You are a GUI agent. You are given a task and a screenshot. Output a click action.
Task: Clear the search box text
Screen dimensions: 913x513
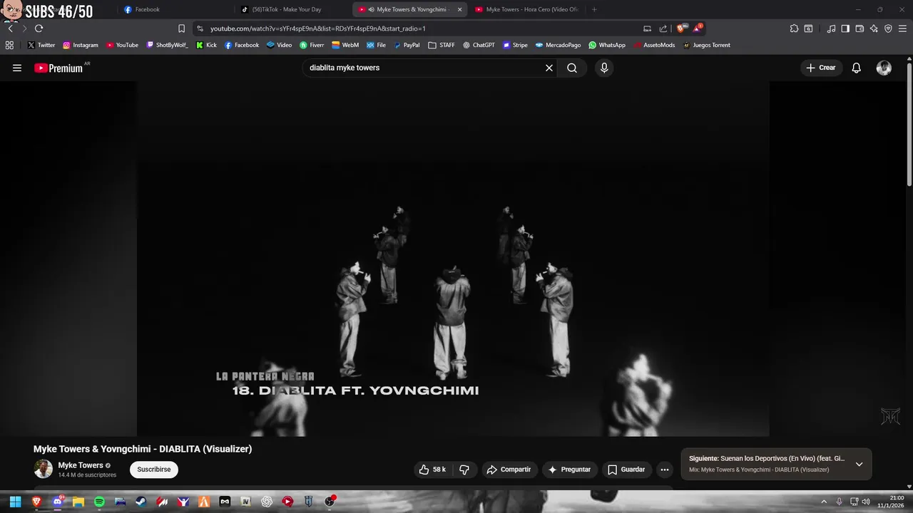[549, 68]
